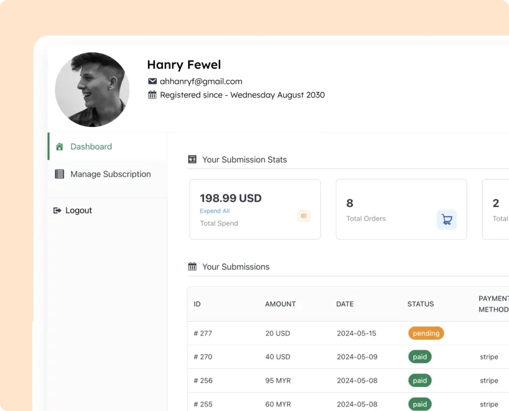Click the email address ahhanryf@gmail.com
The width and height of the screenshot is (509, 411).
pos(201,81)
